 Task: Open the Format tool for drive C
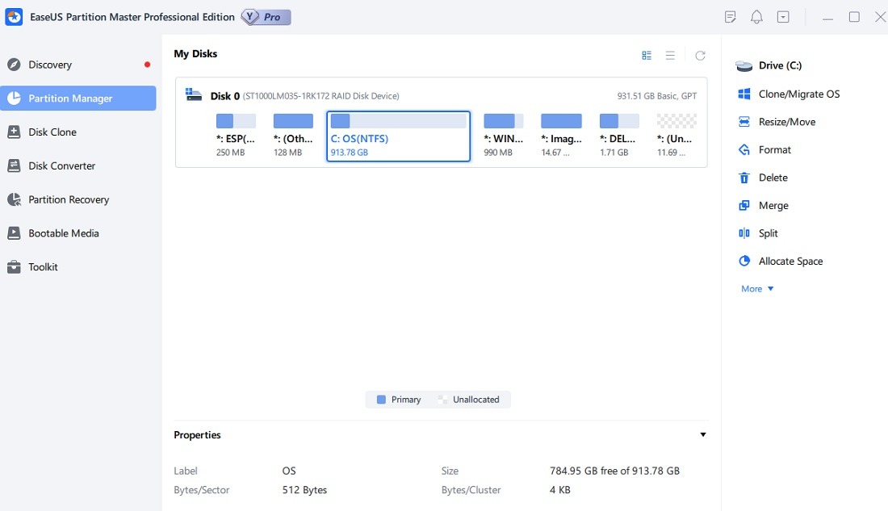click(x=773, y=149)
